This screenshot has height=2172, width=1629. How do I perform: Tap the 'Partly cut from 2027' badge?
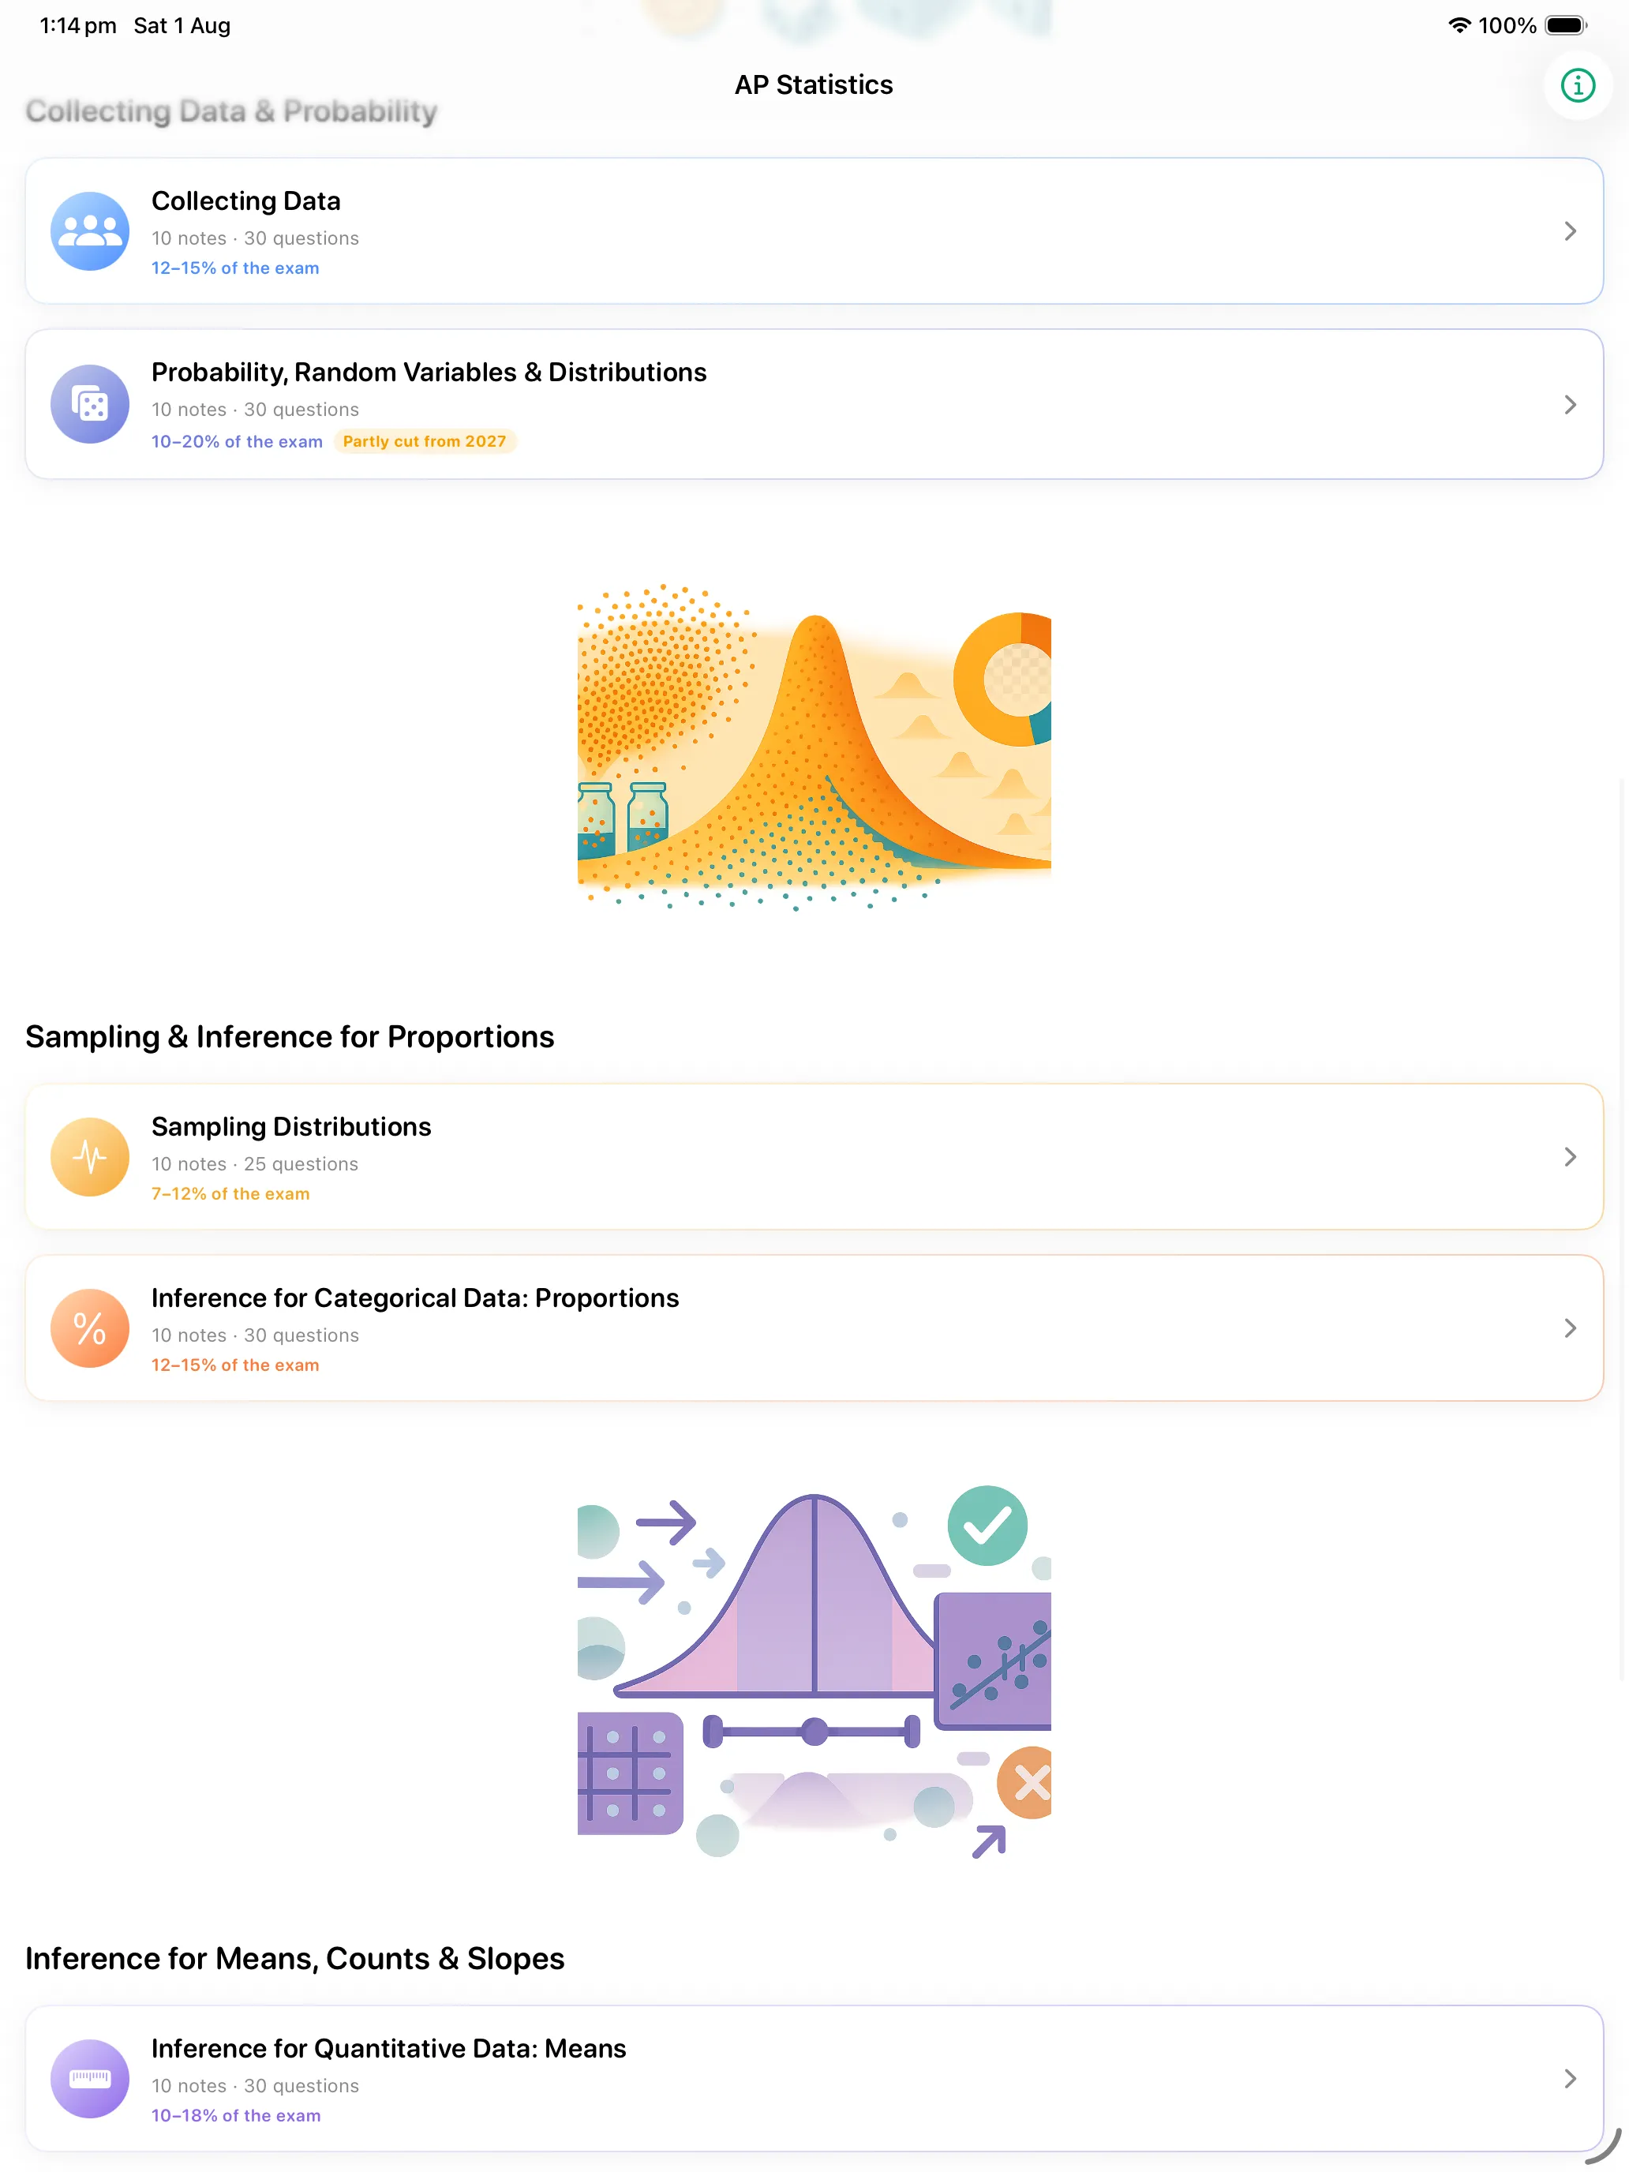(x=424, y=442)
